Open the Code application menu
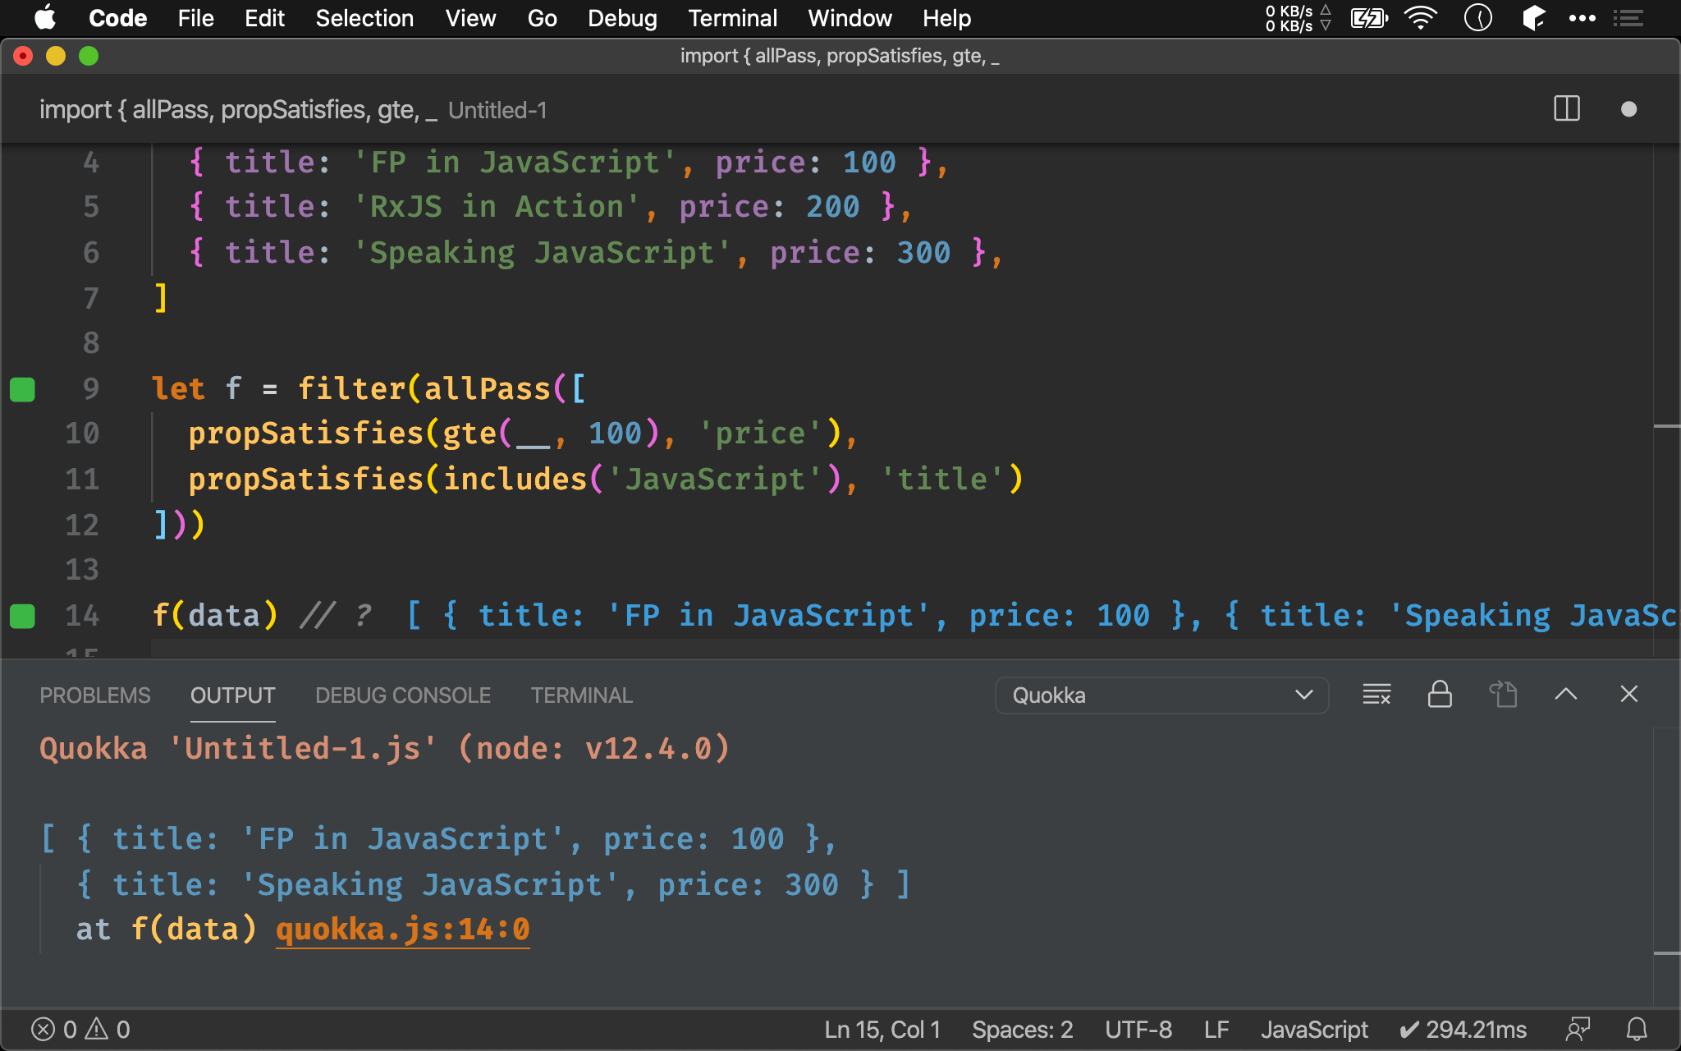This screenshot has width=1681, height=1051. pyautogui.click(x=118, y=18)
